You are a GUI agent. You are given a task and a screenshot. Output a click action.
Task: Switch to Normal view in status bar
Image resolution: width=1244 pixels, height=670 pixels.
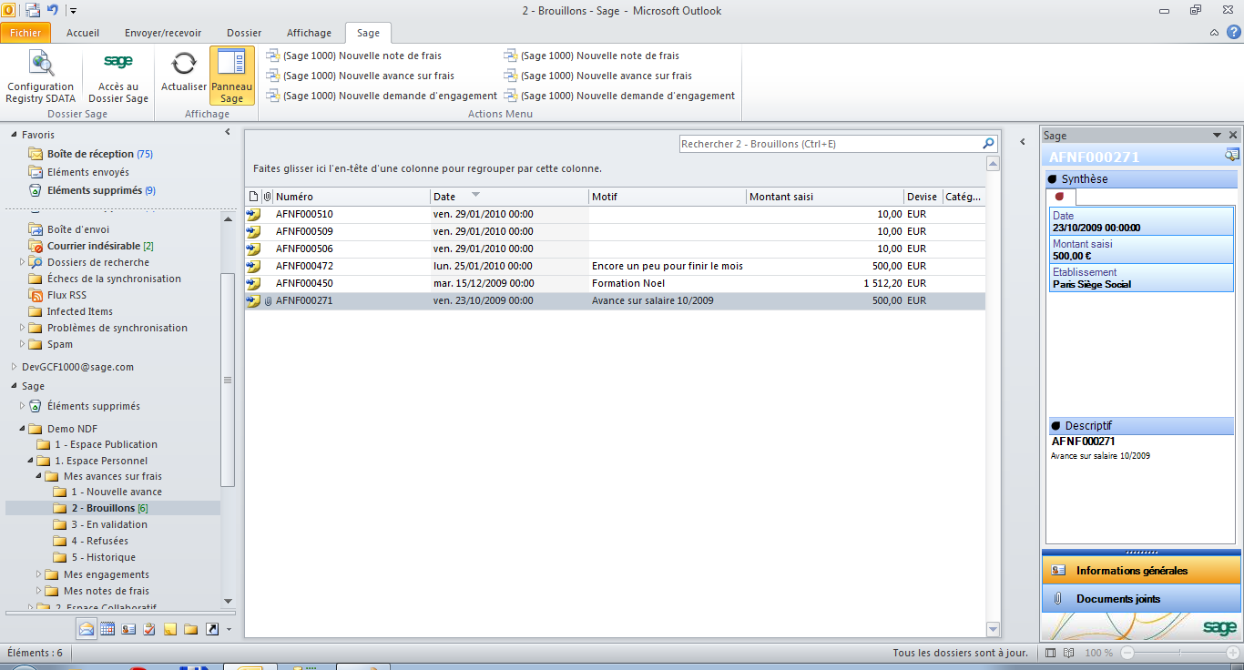(1051, 653)
